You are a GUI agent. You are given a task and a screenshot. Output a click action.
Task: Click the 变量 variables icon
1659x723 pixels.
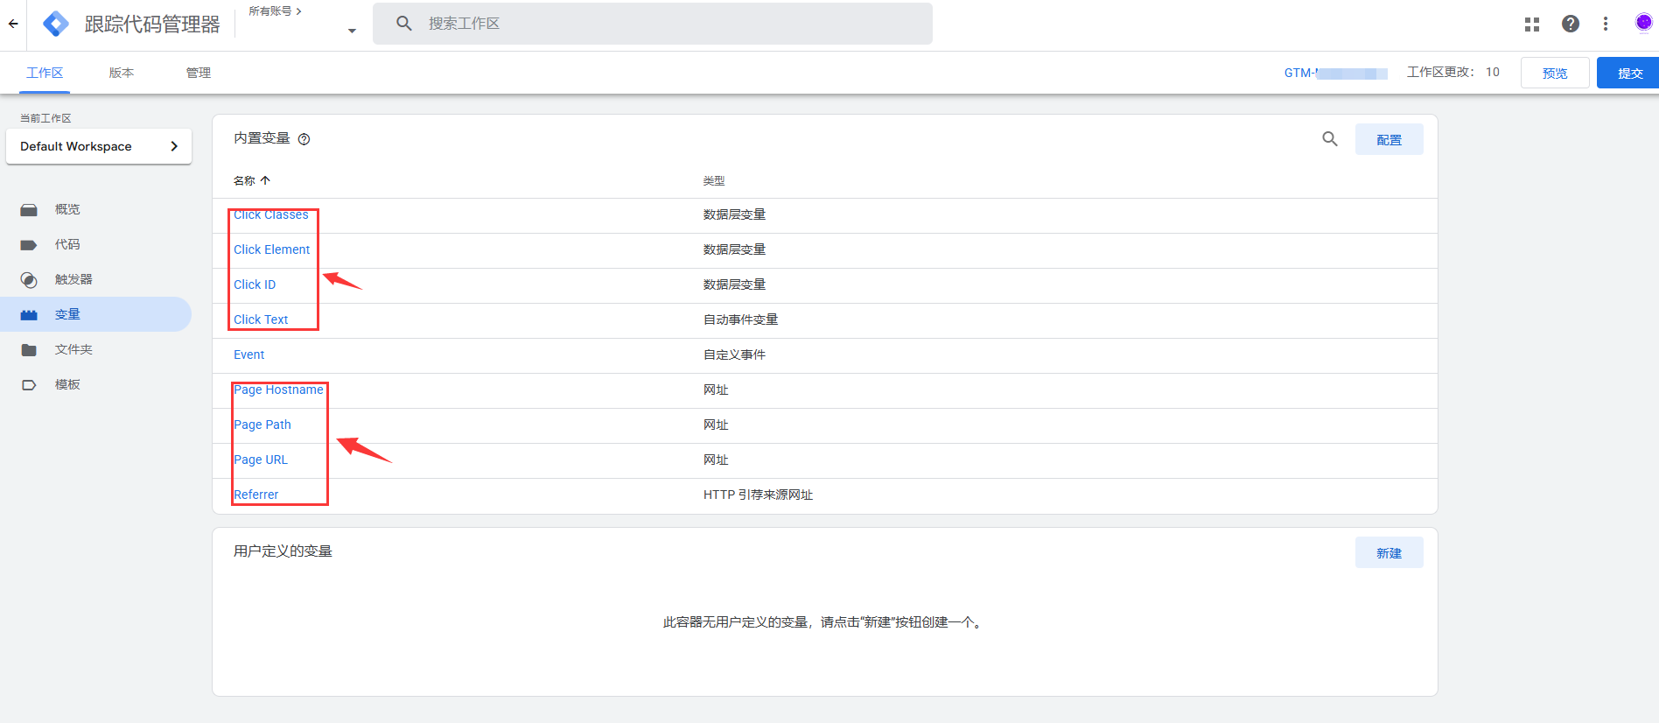point(29,315)
